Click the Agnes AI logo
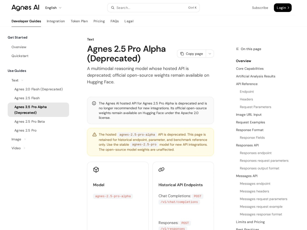Viewport: 307px width, 230px height. [x=25, y=8]
